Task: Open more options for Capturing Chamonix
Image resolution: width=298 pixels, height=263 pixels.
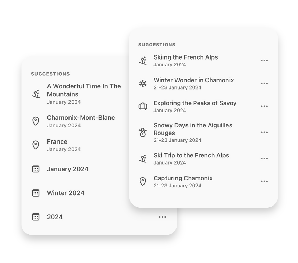Action: [x=264, y=181]
